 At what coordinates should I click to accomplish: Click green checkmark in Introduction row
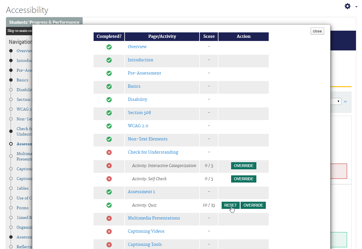pos(109,60)
